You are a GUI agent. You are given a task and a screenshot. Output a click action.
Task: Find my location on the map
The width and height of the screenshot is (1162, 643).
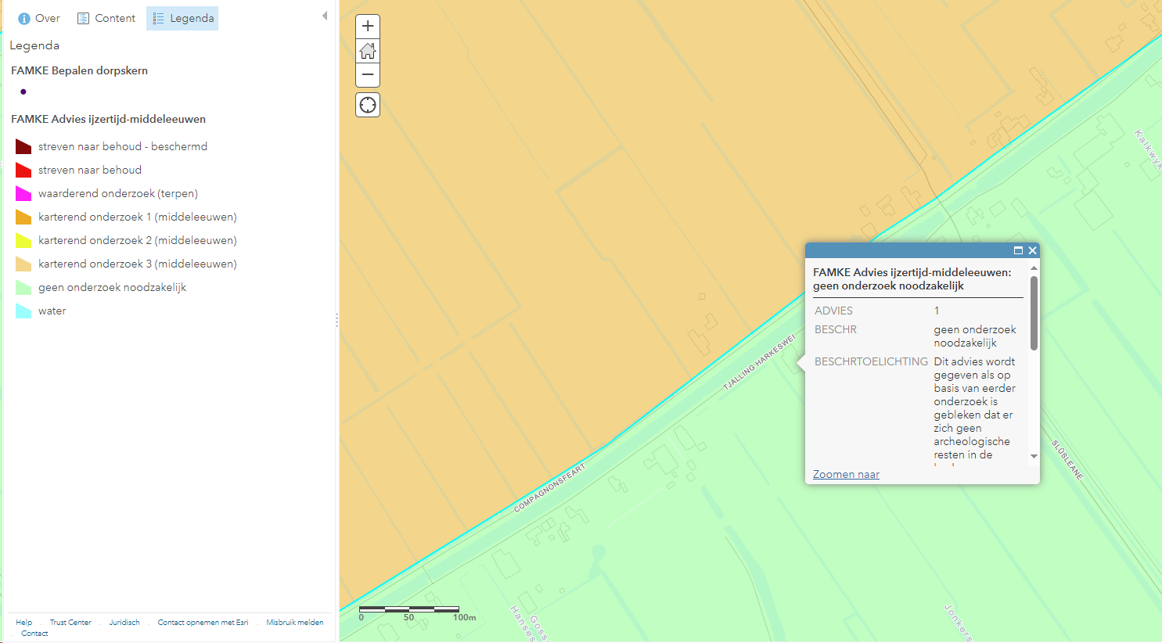(368, 105)
